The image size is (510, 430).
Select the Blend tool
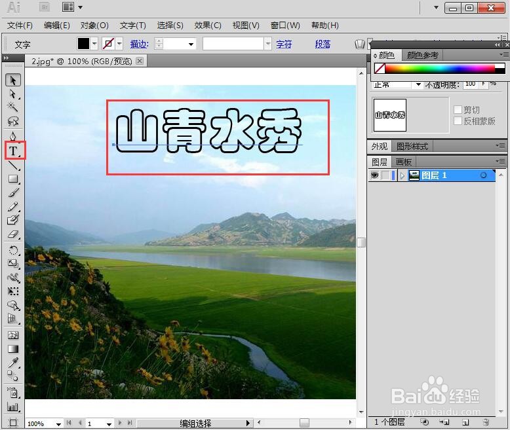[x=13, y=376]
